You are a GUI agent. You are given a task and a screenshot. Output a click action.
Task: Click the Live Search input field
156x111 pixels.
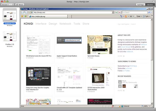(135, 12)
